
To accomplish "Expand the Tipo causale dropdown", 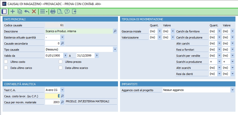I will pos(115,50).
